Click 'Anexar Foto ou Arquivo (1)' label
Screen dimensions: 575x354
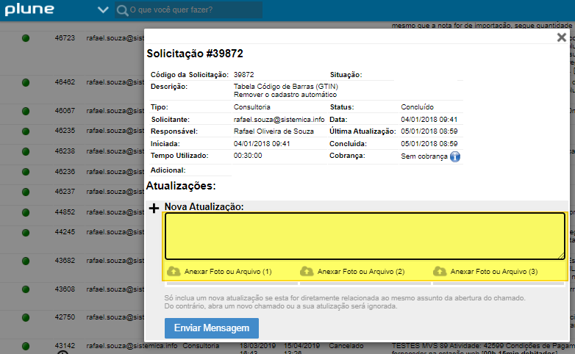pos(228,272)
